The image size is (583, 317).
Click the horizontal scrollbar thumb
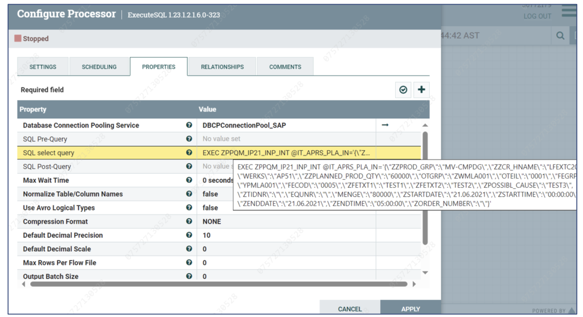219,285
